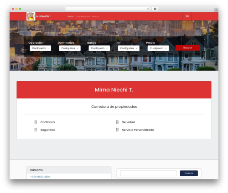The height and width of the screenshot is (193, 228).
Task: Click the MIRNAPRO brand name
Action: click(x=43, y=16)
